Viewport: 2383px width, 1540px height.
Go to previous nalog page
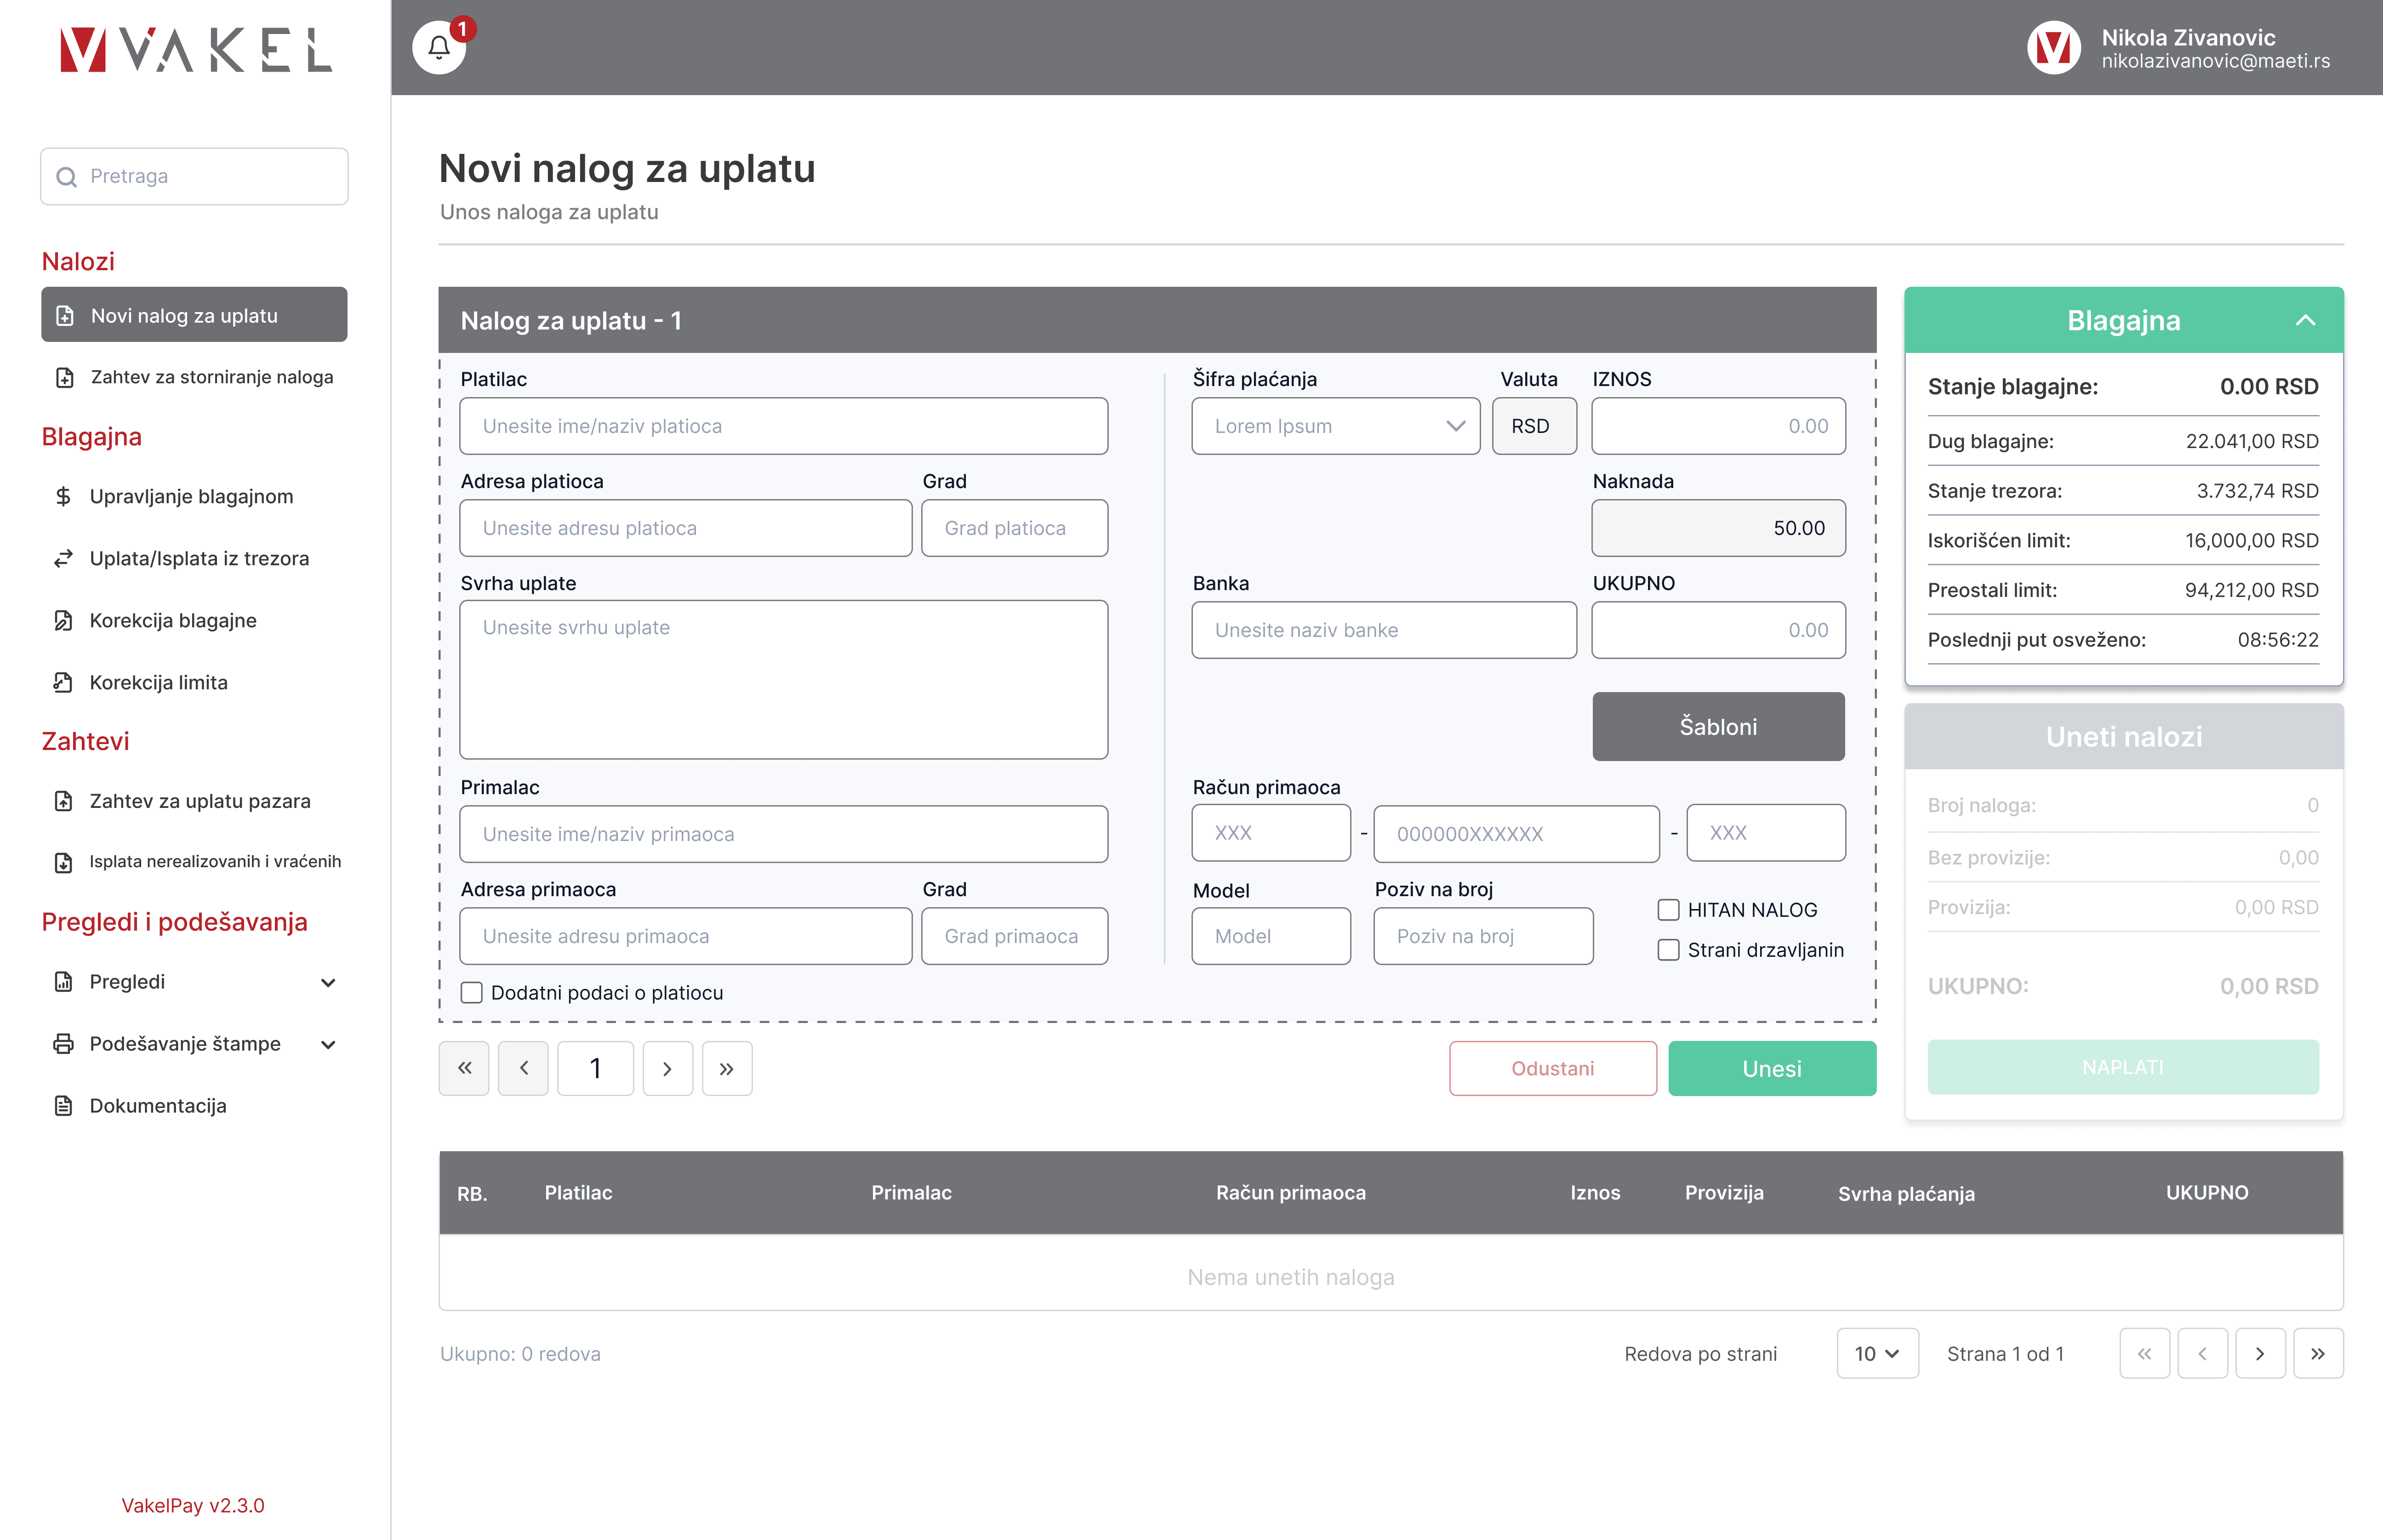(x=524, y=1068)
